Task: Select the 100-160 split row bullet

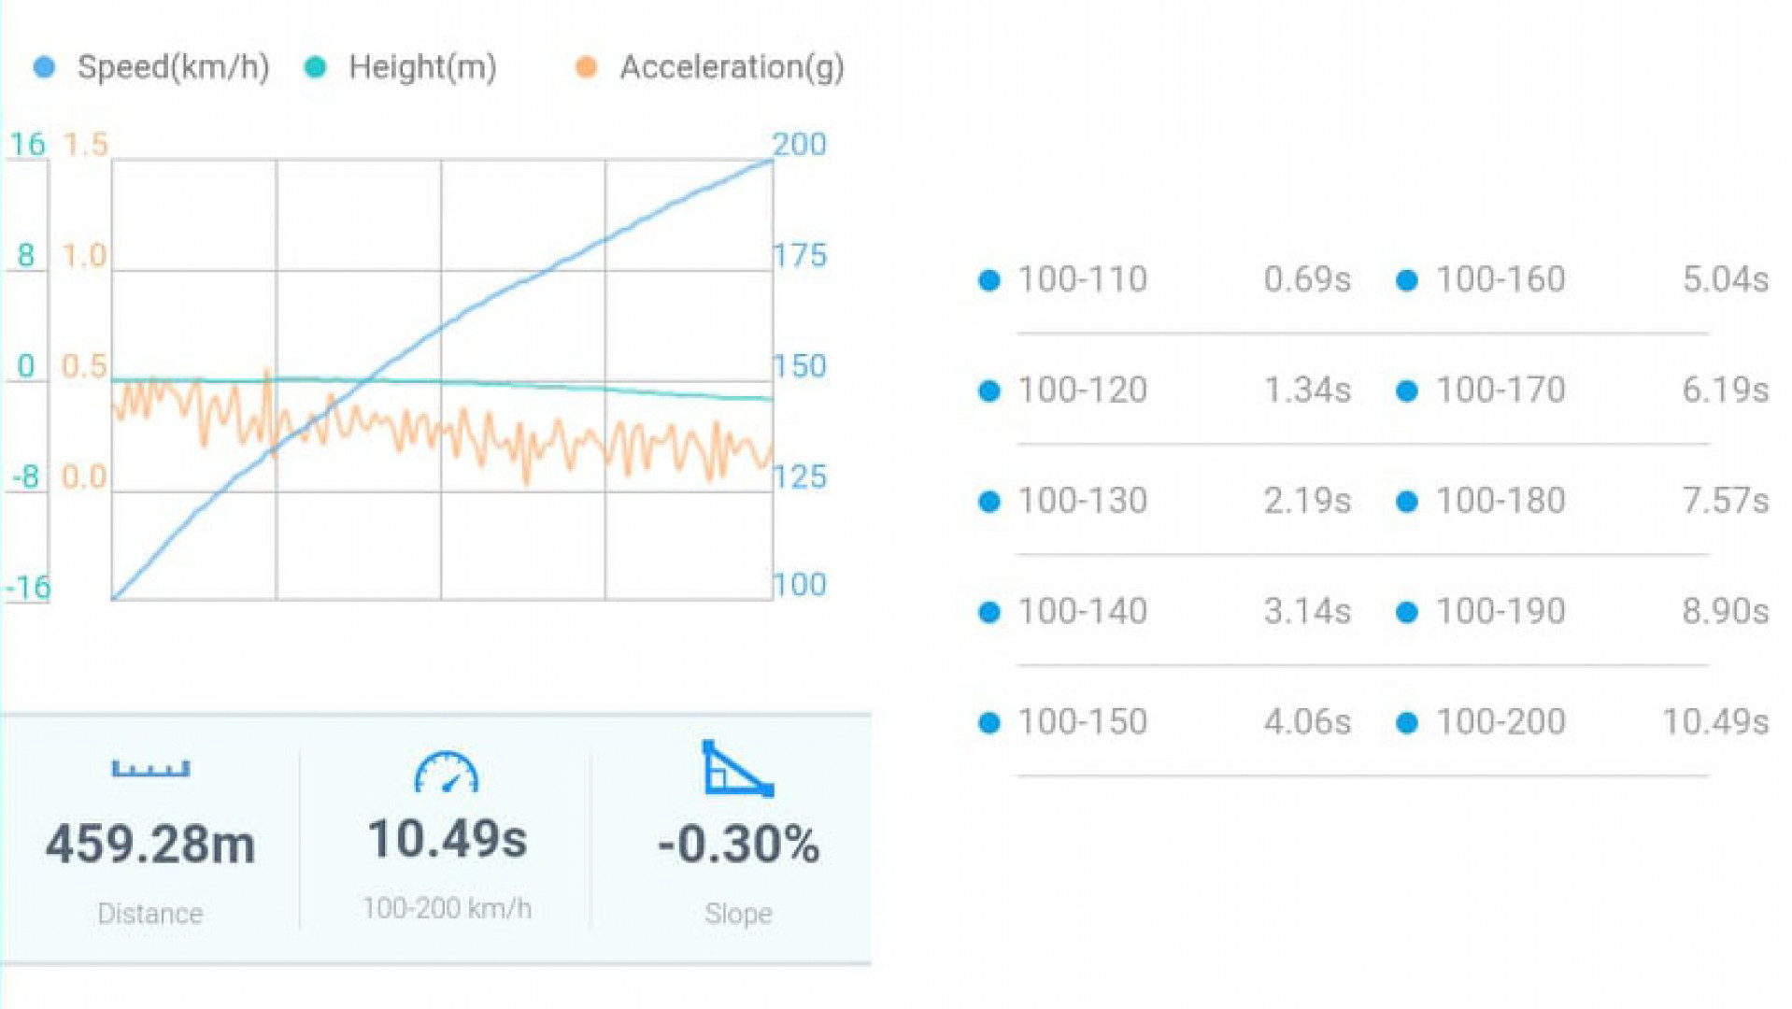Action: pyautogui.click(x=1407, y=280)
